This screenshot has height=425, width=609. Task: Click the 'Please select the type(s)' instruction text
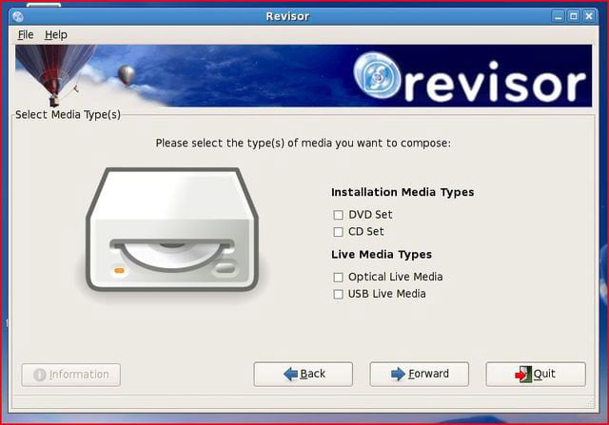tap(303, 144)
